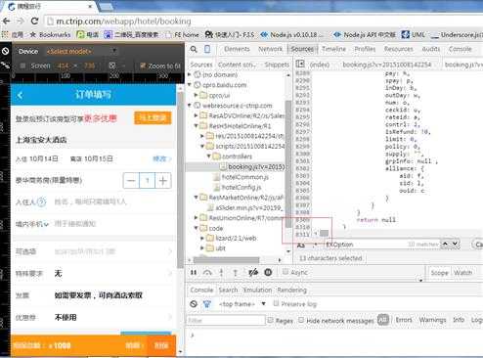Switch to the Profiles panel tab

[365, 49]
